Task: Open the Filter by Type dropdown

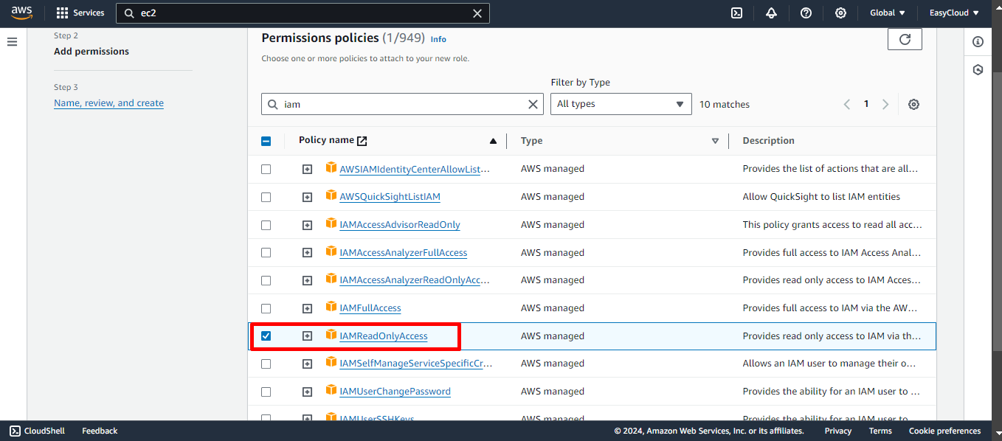Action: [x=621, y=104]
